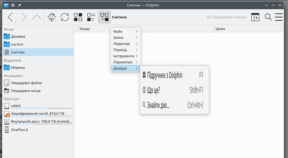Expand the Інструменти submenu arrow
This screenshot has width=288, height=158.
pyautogui.click(x=136, y=56)
